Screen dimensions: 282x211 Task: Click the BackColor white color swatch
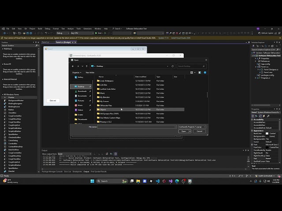[x=267, y=134]
